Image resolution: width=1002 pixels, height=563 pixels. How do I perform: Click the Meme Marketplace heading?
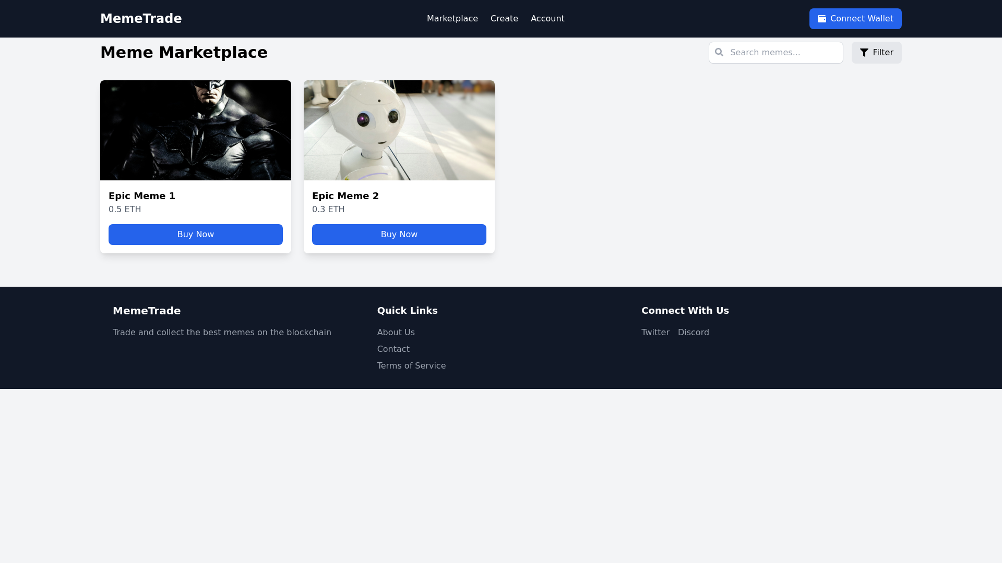click(x=184, y=53)
